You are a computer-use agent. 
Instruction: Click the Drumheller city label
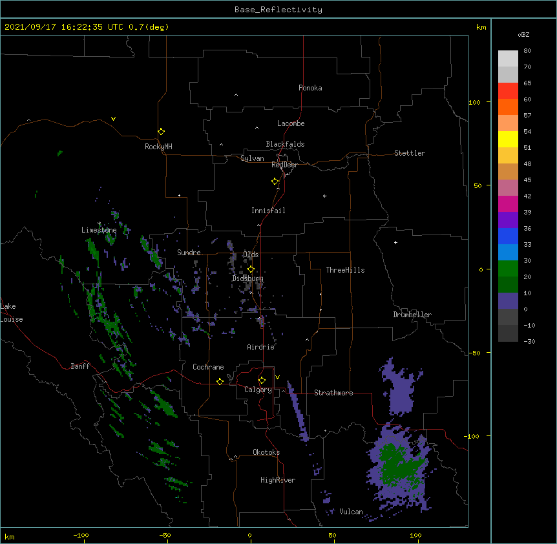(x=412, y=315)
